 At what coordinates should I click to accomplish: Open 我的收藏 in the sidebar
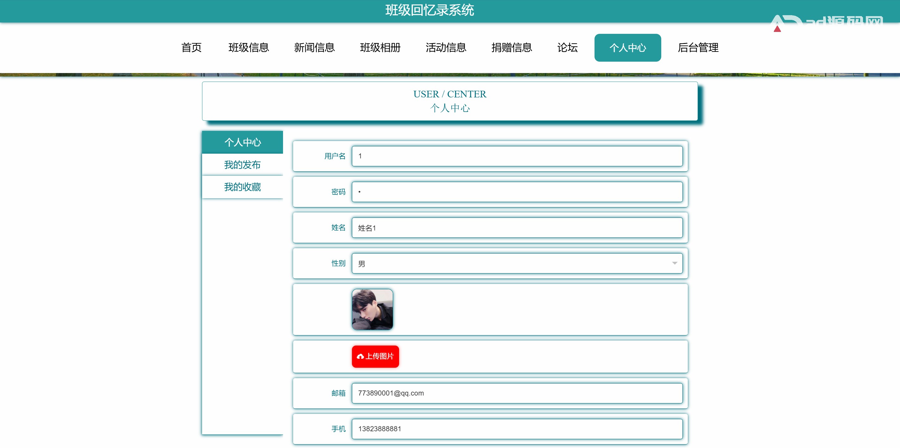coord(242,187)
